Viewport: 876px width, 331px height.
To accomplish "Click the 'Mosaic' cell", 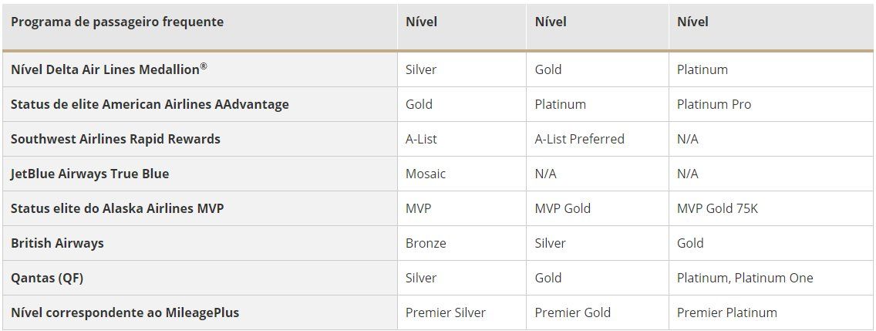I will coord(426,174).
